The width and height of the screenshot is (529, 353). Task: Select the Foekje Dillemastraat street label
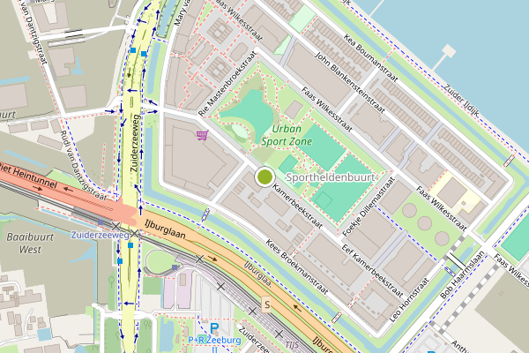coord(369,207)
